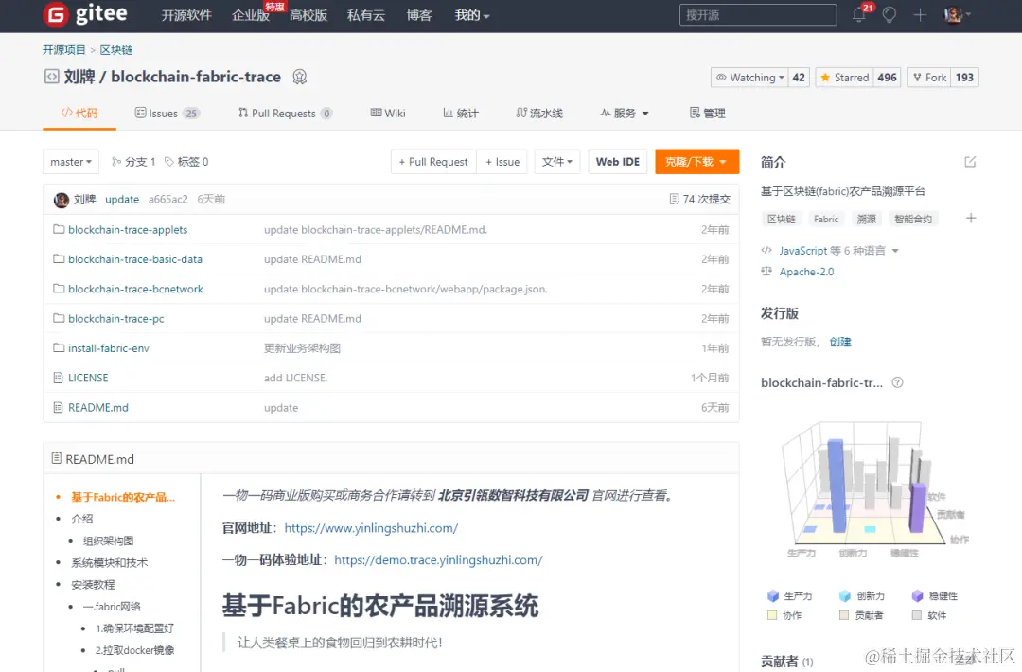
Task: Toggle 创新力 legend swatch in chart
Action: tap(845, 595)
